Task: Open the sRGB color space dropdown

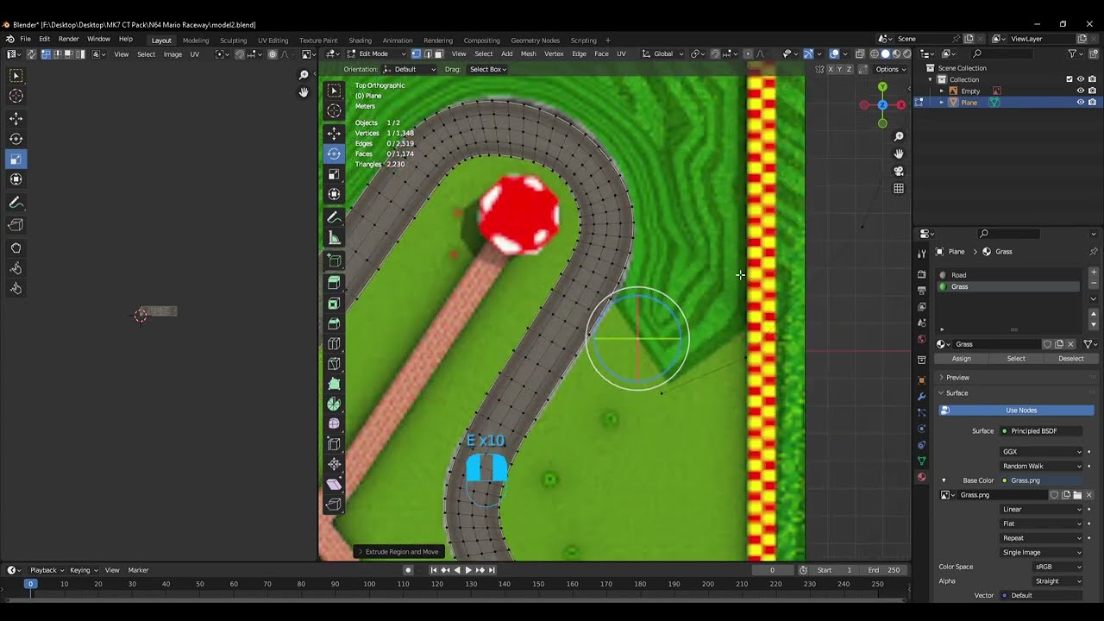Action: 1058,567
